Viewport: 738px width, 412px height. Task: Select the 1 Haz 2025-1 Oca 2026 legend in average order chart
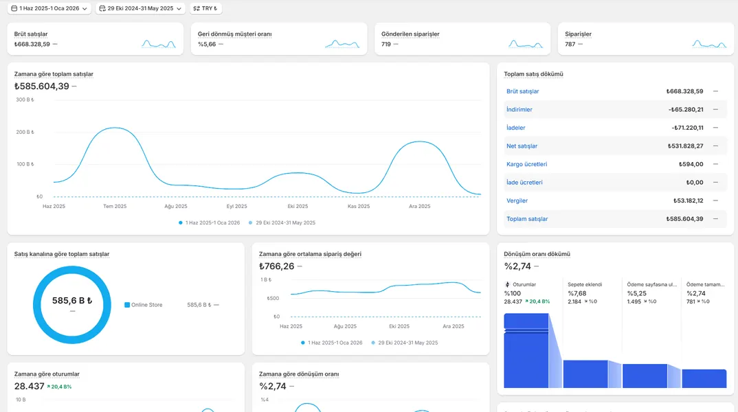pyautogui.click(x=331, y=343)
